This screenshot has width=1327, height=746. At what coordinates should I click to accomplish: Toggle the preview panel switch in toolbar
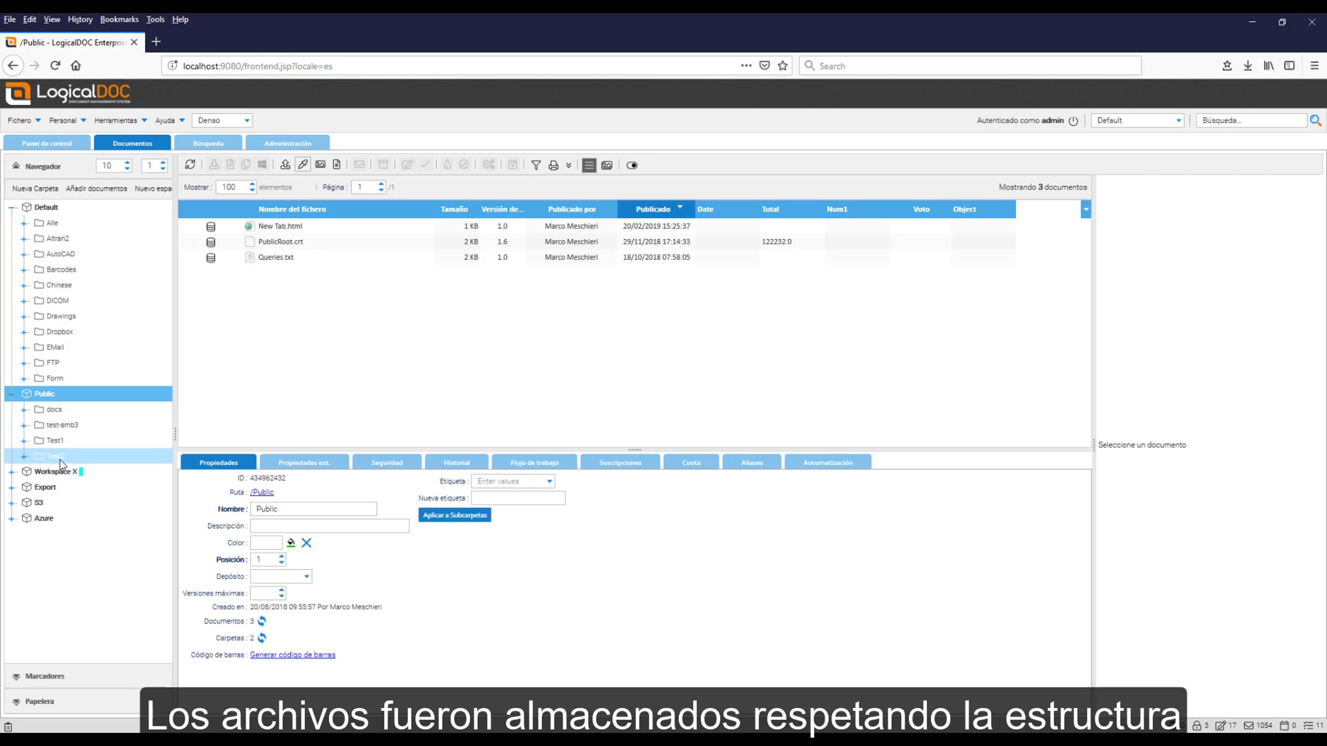pyautogui.click(x=631, y=165)
